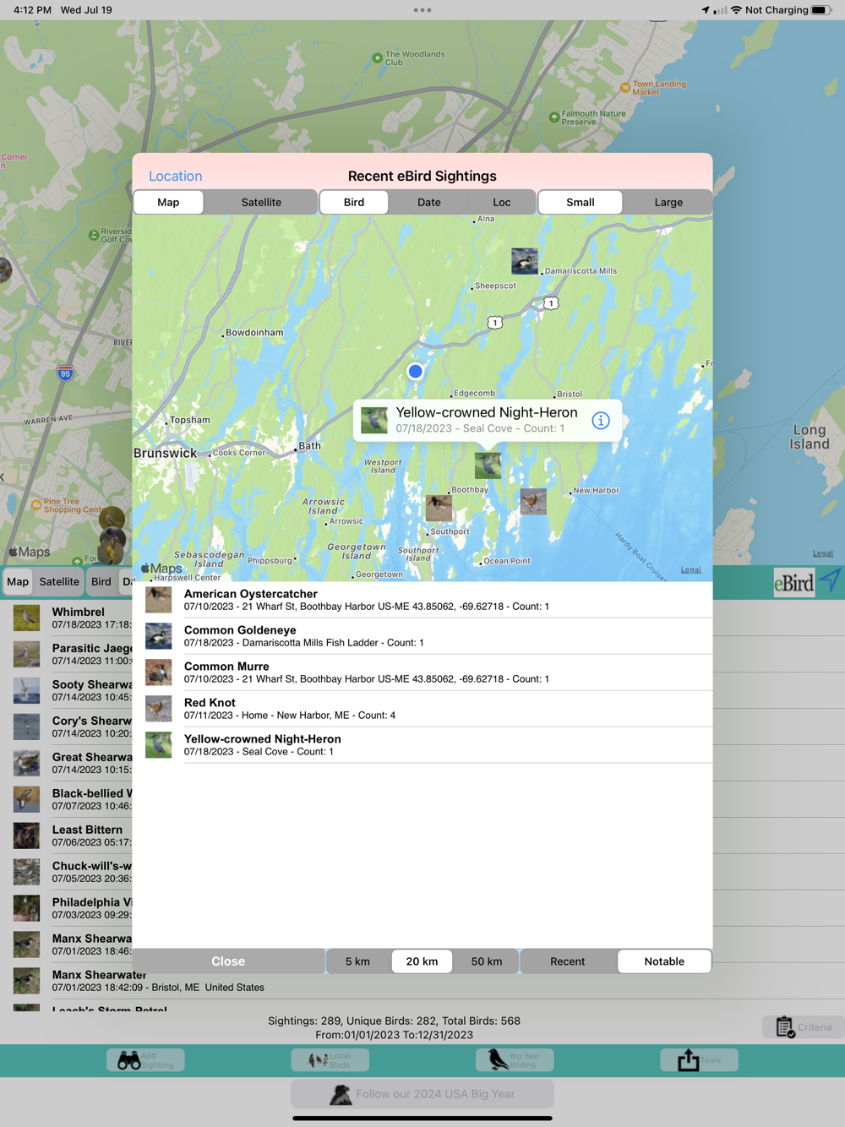Image resolution: width=845 pixels, height=1127 pixels.
Task: Open Common Murre thumbnail in list
Action: click(x=158, y=672)
